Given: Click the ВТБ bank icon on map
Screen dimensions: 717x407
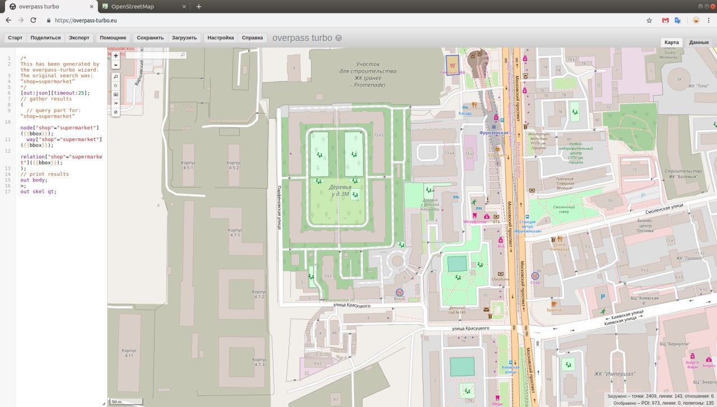Looking at the screenshot, I should (496, 216).
